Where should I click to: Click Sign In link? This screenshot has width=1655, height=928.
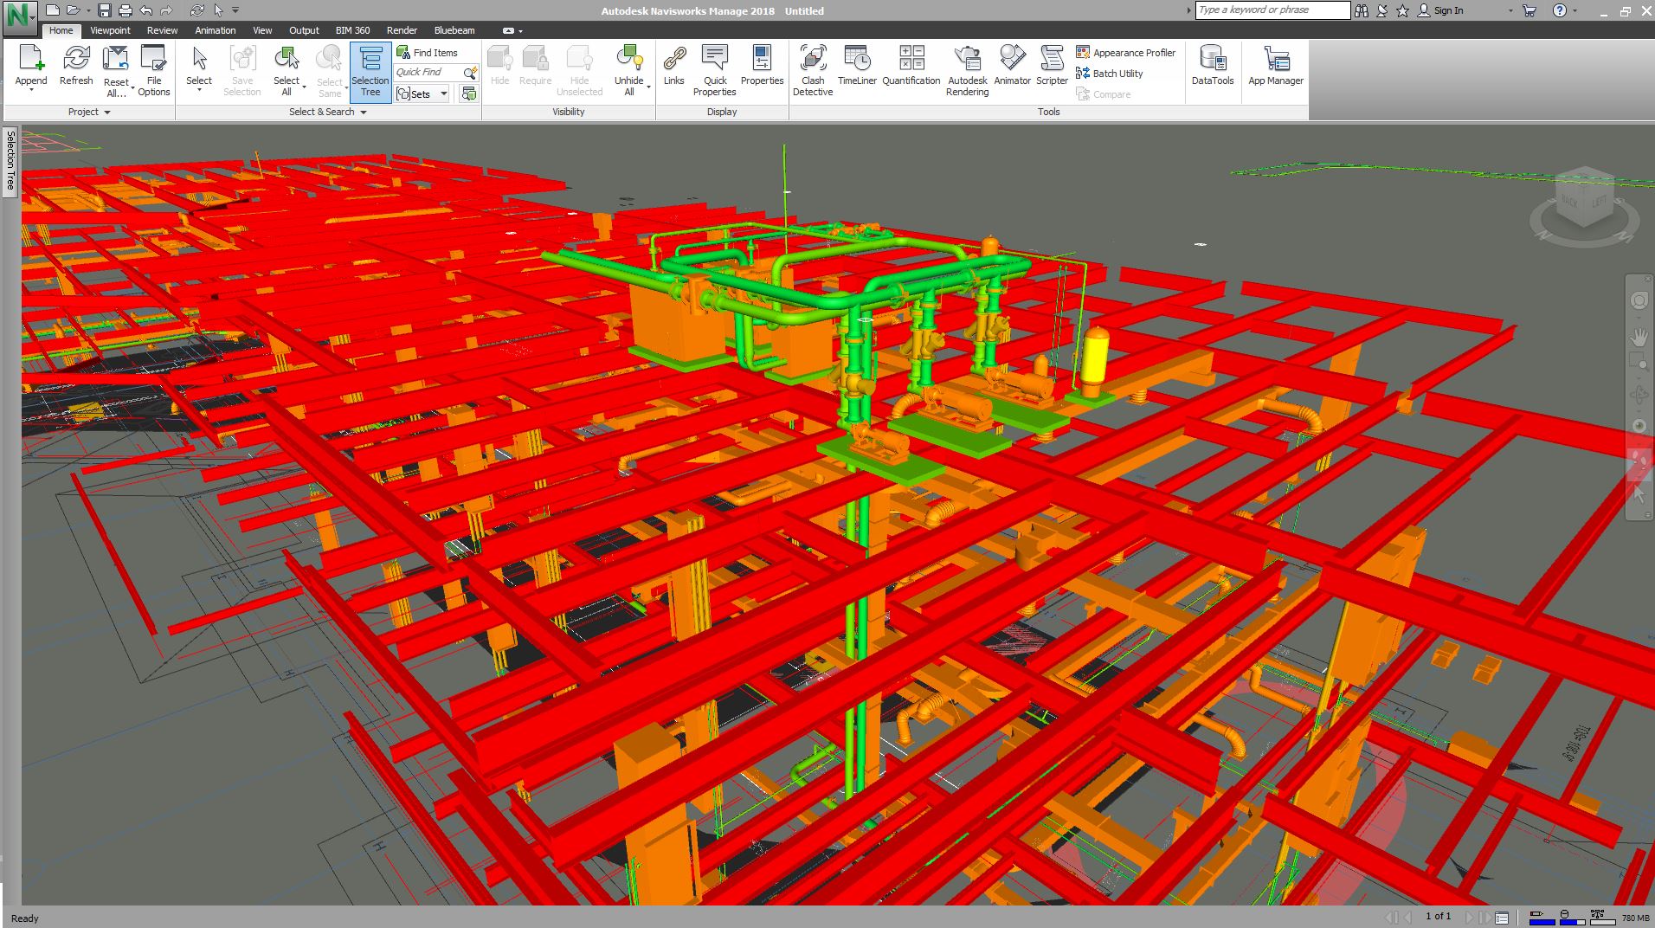tap(1448, 10)
